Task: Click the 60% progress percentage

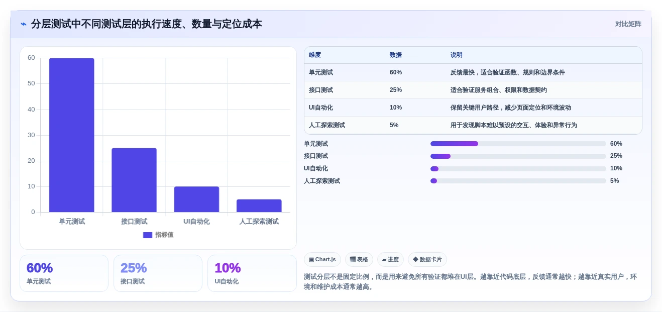Action: (x=616, y=144)
